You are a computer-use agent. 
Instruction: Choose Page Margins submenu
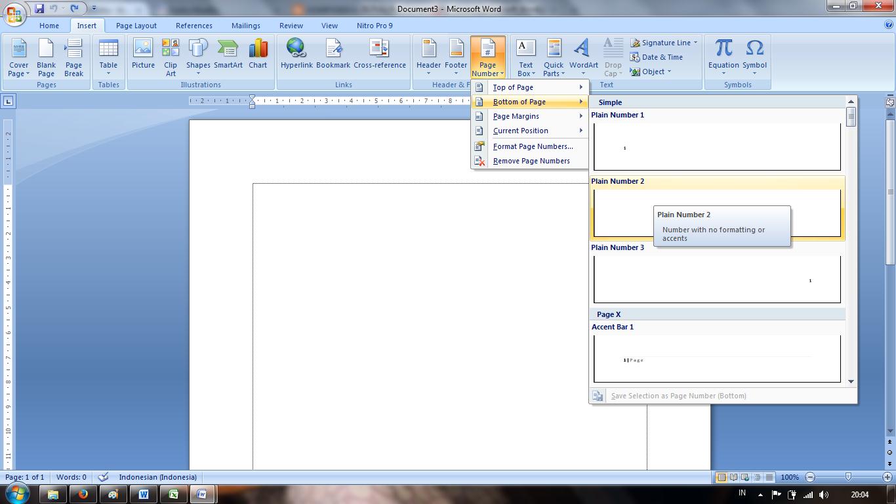click(529, 116)
